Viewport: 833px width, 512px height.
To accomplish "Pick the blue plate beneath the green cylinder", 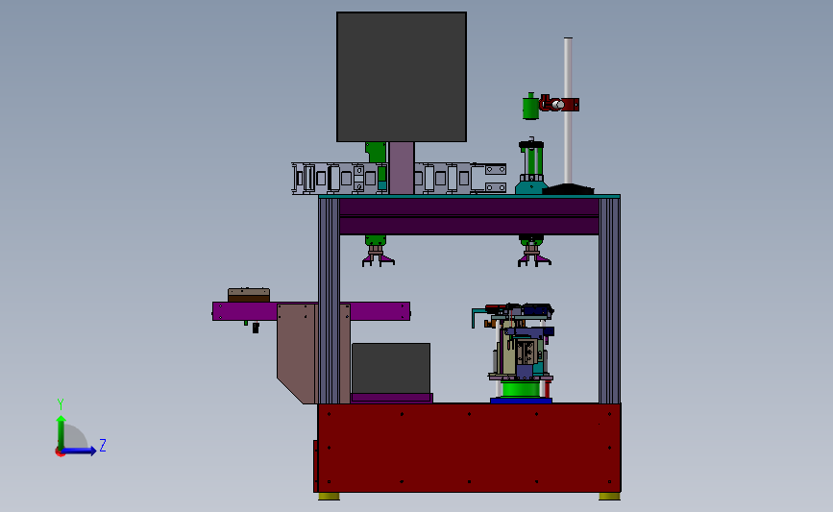I will point(521,401).
